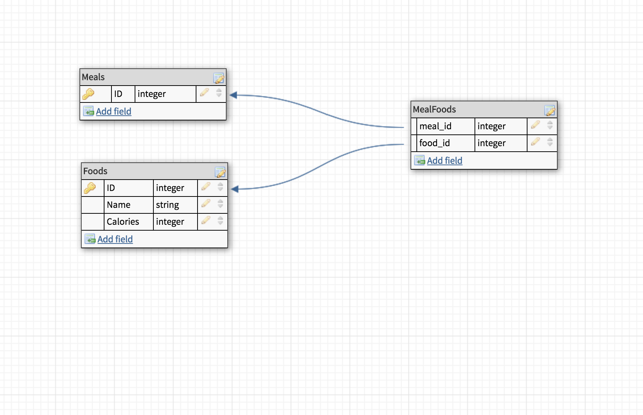This screenshot has width=643, height=415.
Task: Edit the Meals ID field with pencil
Action: (205, 92)
